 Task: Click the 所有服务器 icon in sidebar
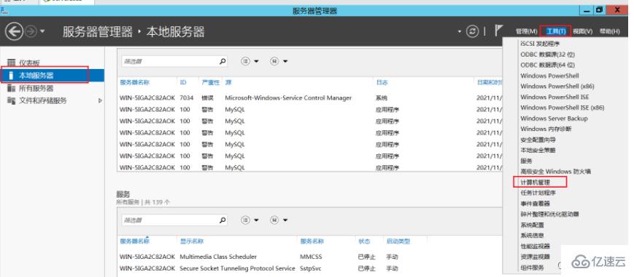12,88
